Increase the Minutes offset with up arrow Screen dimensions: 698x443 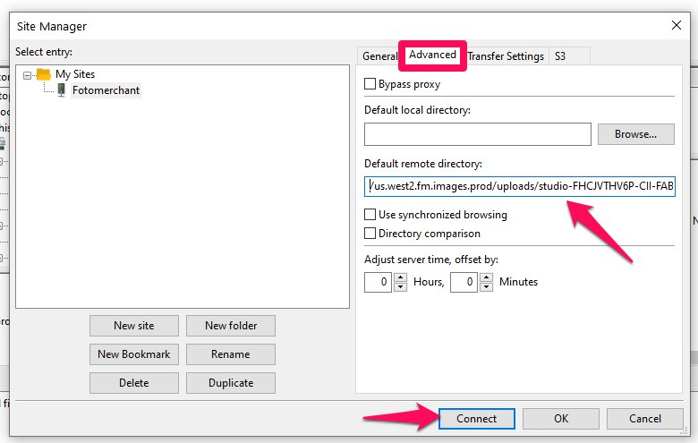pyautogui.click(x=487, y=277)
